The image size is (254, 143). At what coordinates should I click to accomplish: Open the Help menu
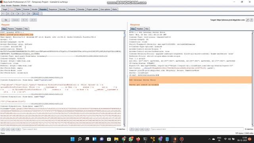pos(30,6)
